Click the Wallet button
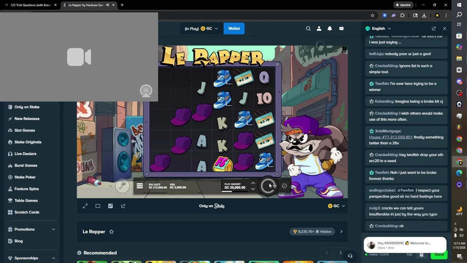The image size is (467, 263). (234, 28)
